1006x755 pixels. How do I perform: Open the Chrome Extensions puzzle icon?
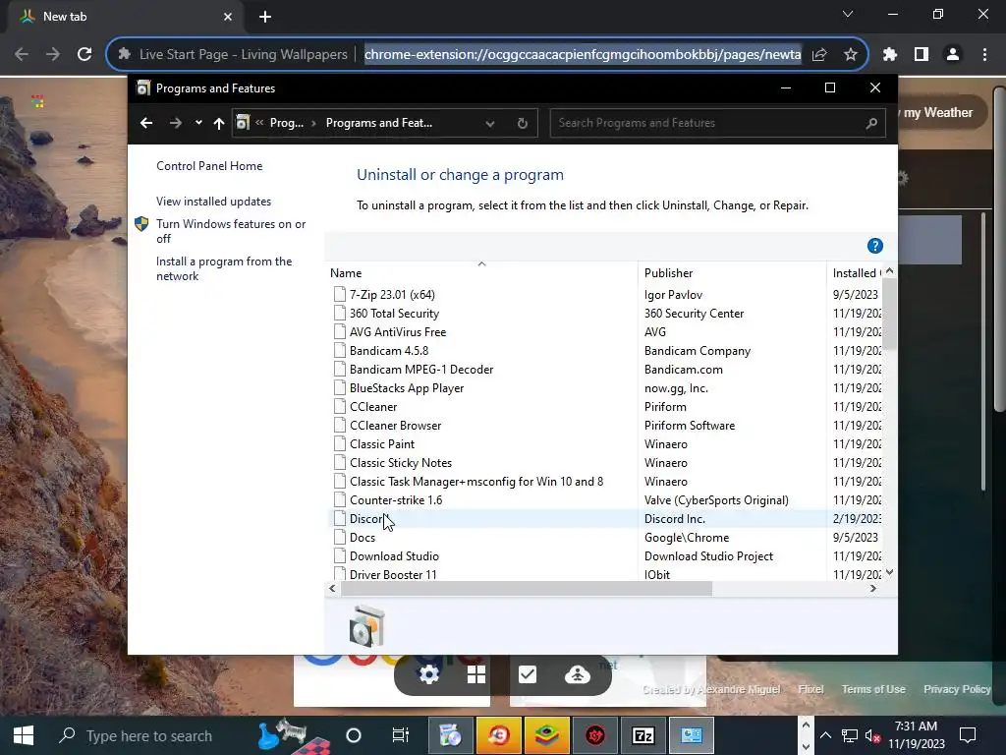(889, 55)
